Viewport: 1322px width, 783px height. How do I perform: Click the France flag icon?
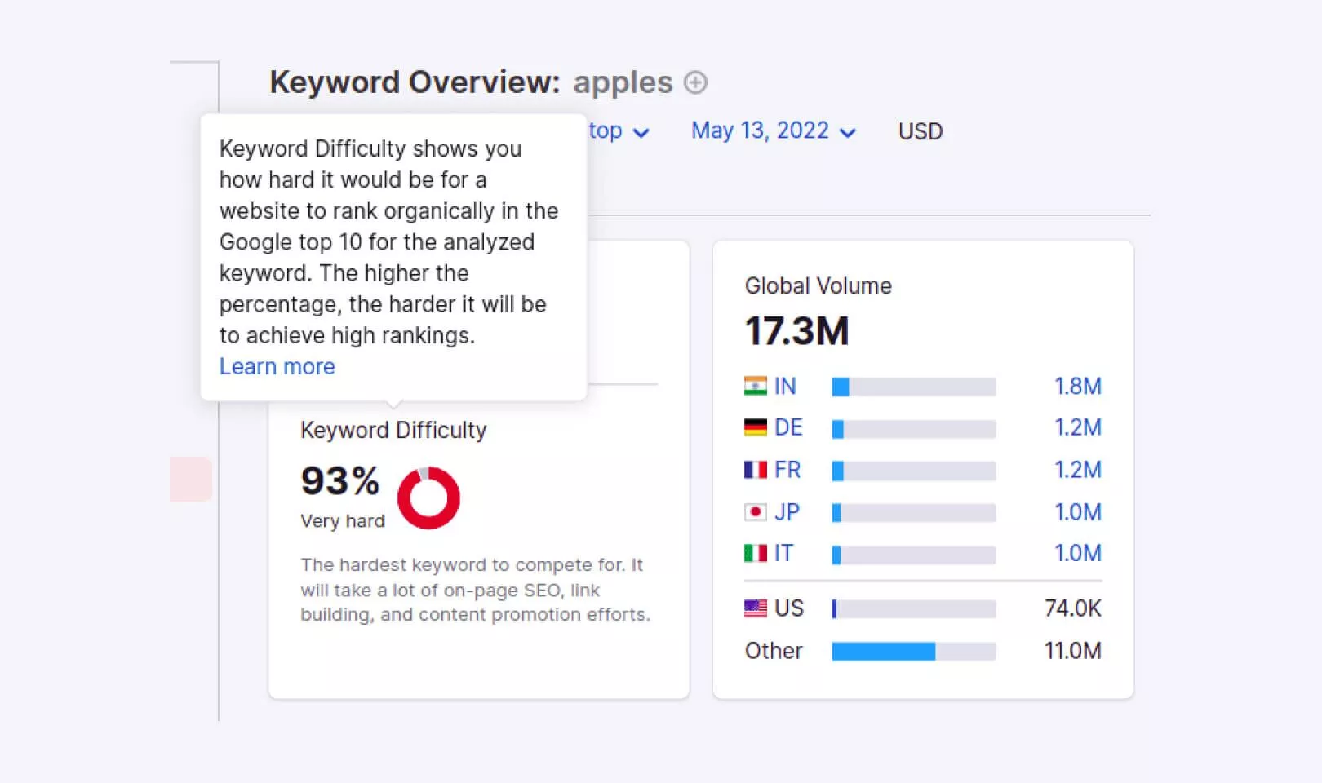[756, 470]
